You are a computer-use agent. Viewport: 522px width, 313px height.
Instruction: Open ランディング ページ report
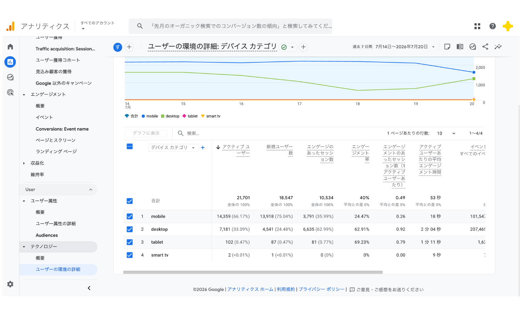tap(56, 151)
